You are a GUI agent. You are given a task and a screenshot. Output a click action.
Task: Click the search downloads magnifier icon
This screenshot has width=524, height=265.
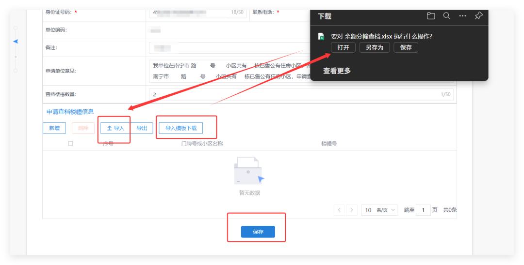point(447,16)
